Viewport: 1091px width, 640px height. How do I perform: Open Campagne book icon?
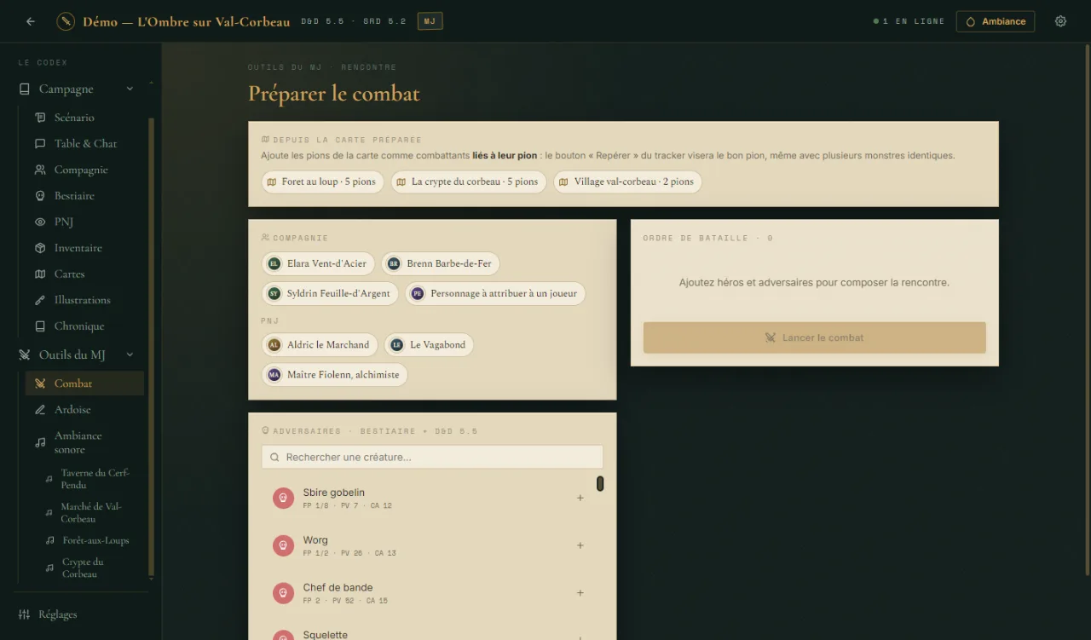point(24,89)
